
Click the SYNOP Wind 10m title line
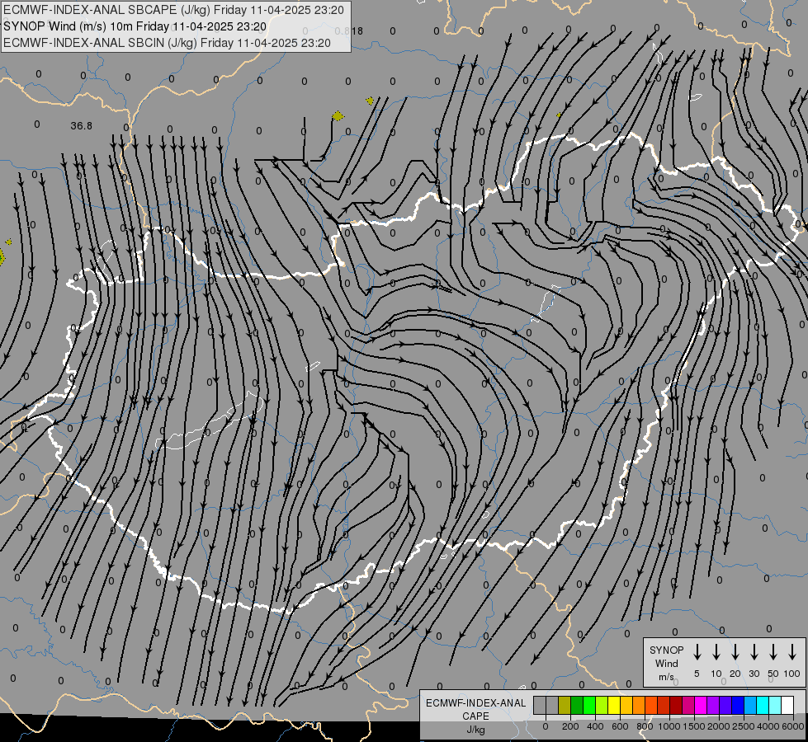point(135,26)
